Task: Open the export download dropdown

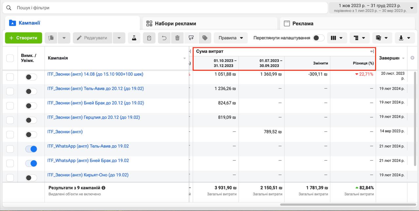Action: (x=405, y=38)
